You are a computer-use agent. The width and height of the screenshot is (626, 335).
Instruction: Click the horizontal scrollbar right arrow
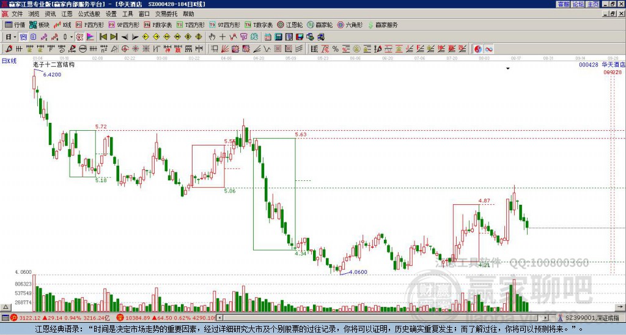546,318
